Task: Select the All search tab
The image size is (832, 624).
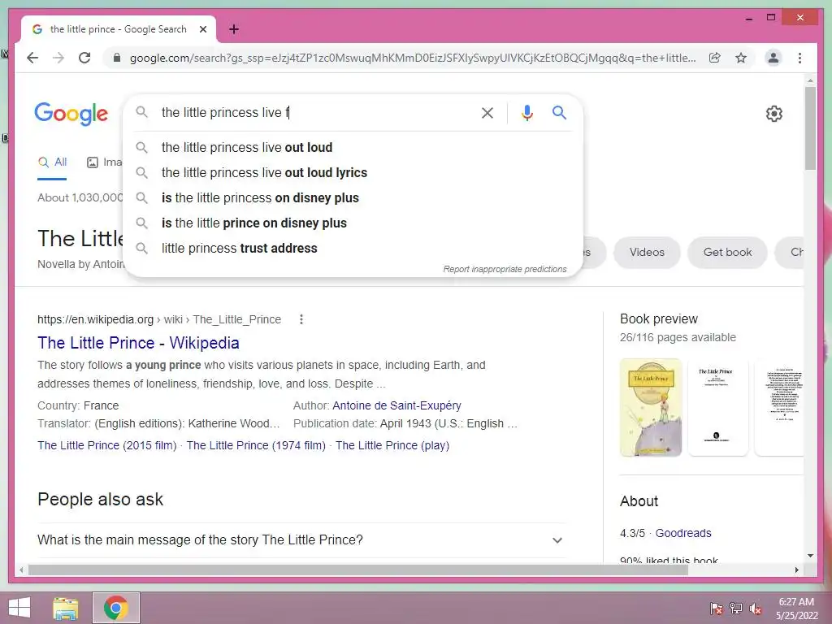Action: coord(52,162)
